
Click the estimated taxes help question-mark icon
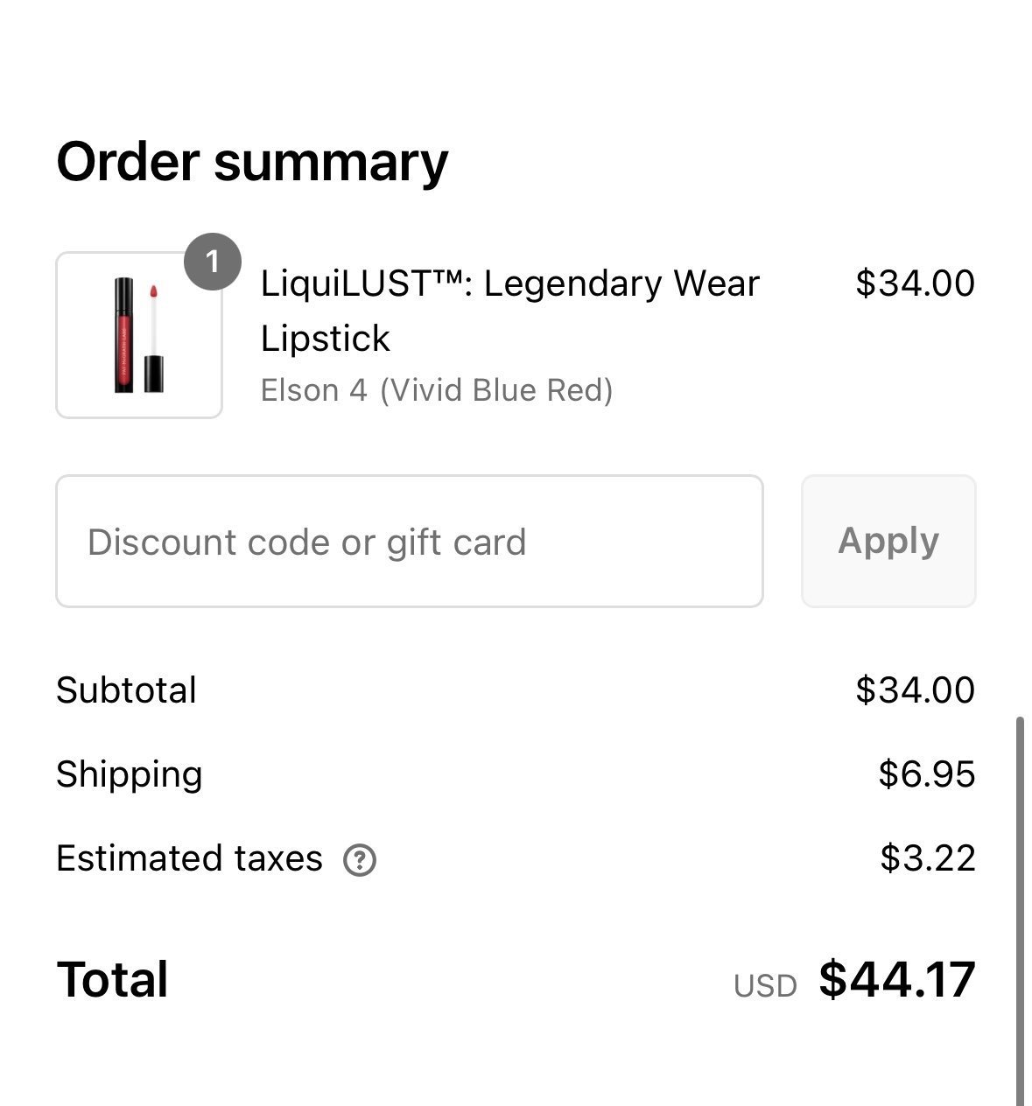(x=359, y=860)
